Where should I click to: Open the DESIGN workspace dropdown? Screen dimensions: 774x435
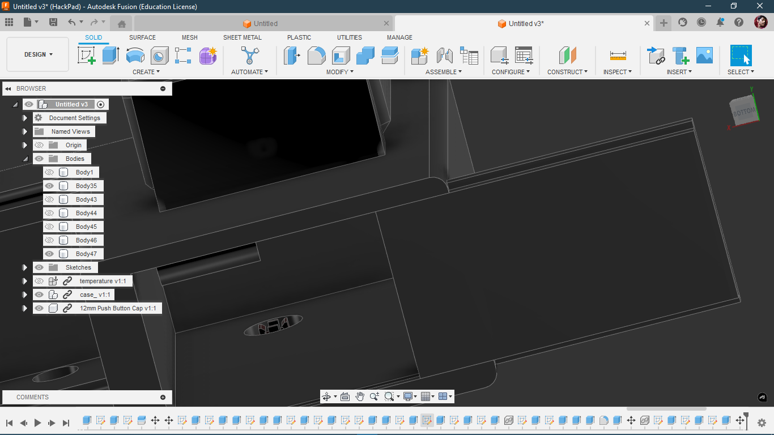click(x=38, y=54)
